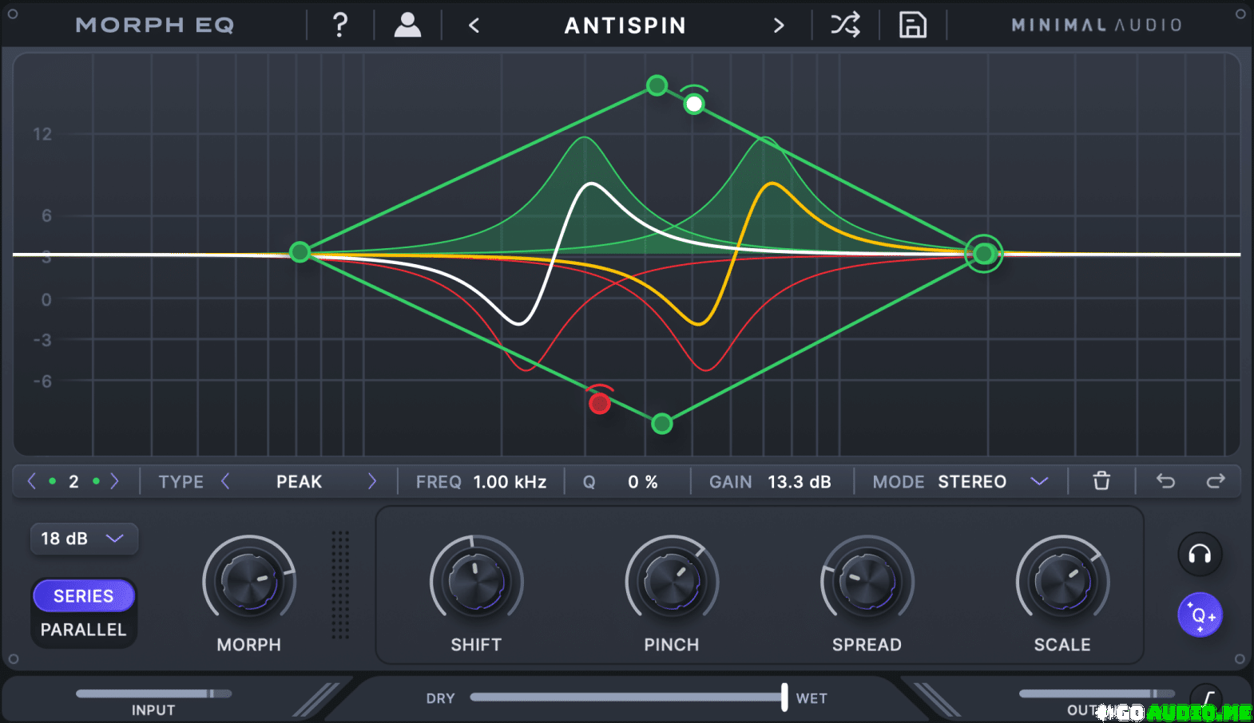Click the FREQ 1.00 kHz value field
The height and width of the screenshot is (723, 1254).
[x=510, y=482]
